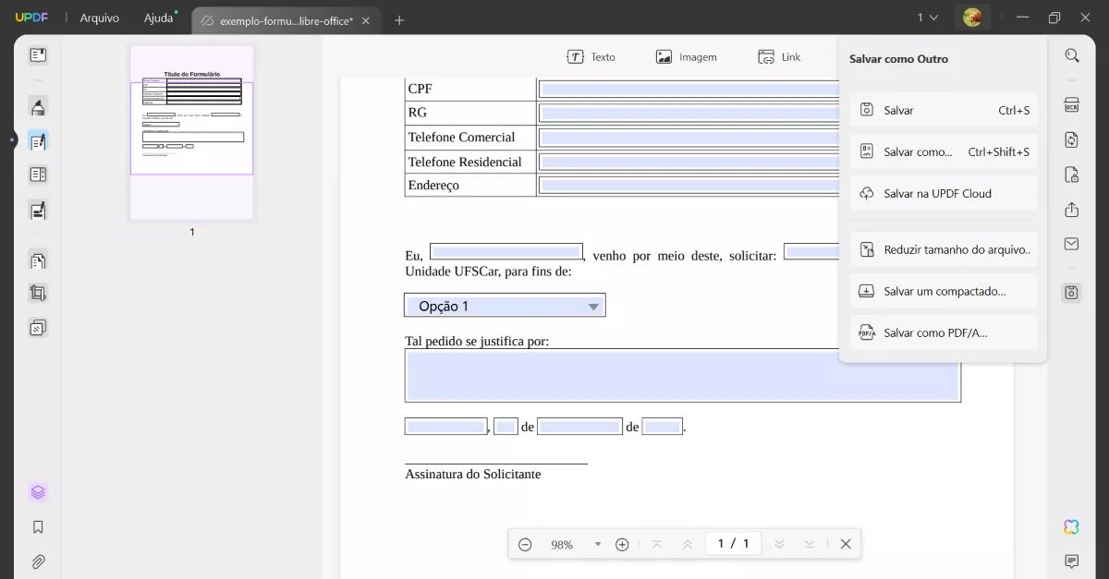
Task: Open the attachments paperclip panel
Action: pyautogui.click(x=37, y=561)
